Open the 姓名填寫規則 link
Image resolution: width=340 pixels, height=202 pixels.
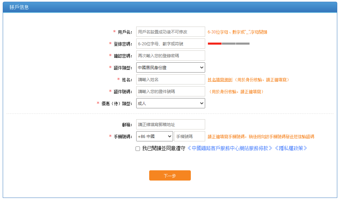[219, 79]
